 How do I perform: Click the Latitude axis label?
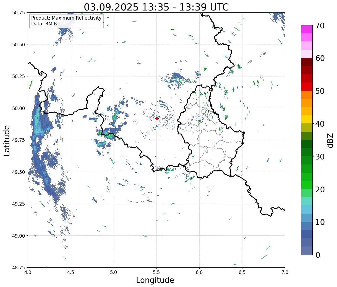click(x=7, y=140)
